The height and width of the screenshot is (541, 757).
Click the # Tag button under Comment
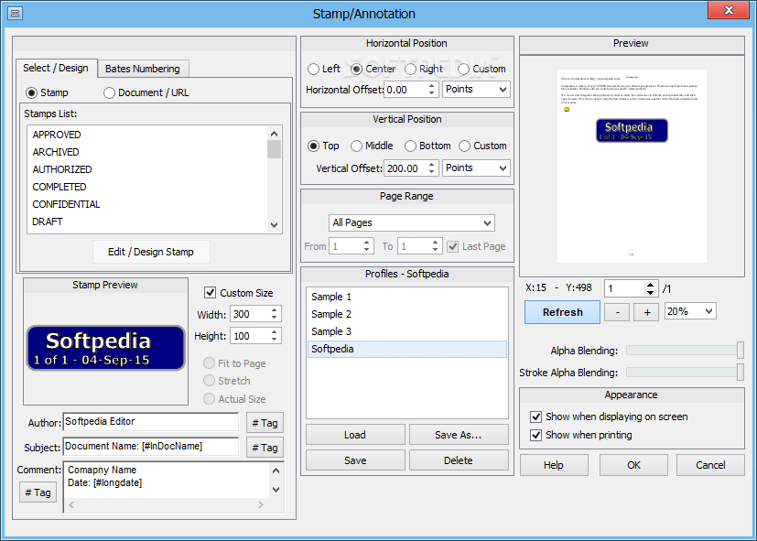click(x=38, y=492)
